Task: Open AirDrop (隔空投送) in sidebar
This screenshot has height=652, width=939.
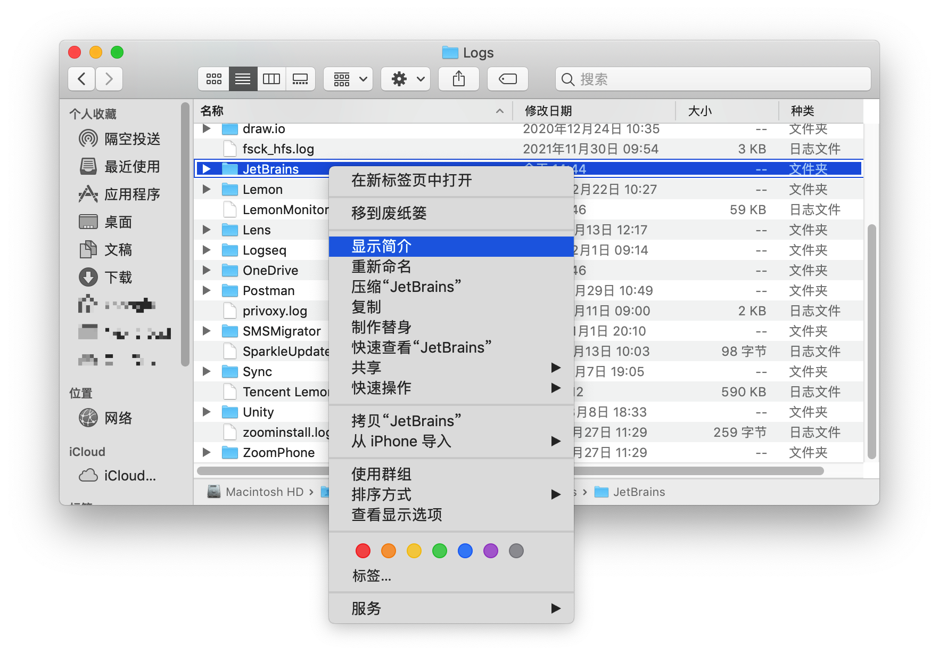Action: [x=120, y=139]
